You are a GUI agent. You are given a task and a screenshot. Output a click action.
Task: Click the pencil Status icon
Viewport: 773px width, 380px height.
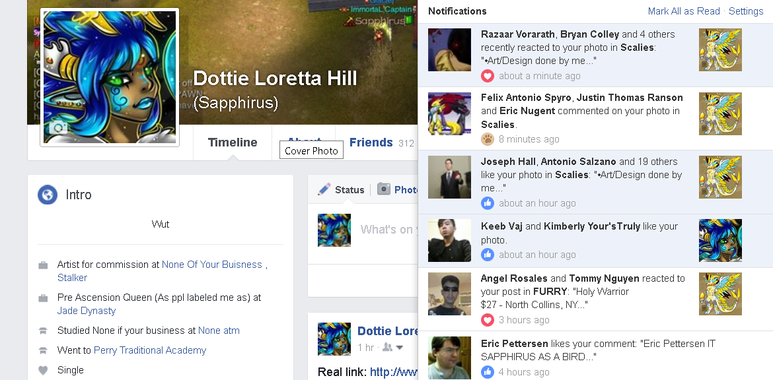click(324, 189)
